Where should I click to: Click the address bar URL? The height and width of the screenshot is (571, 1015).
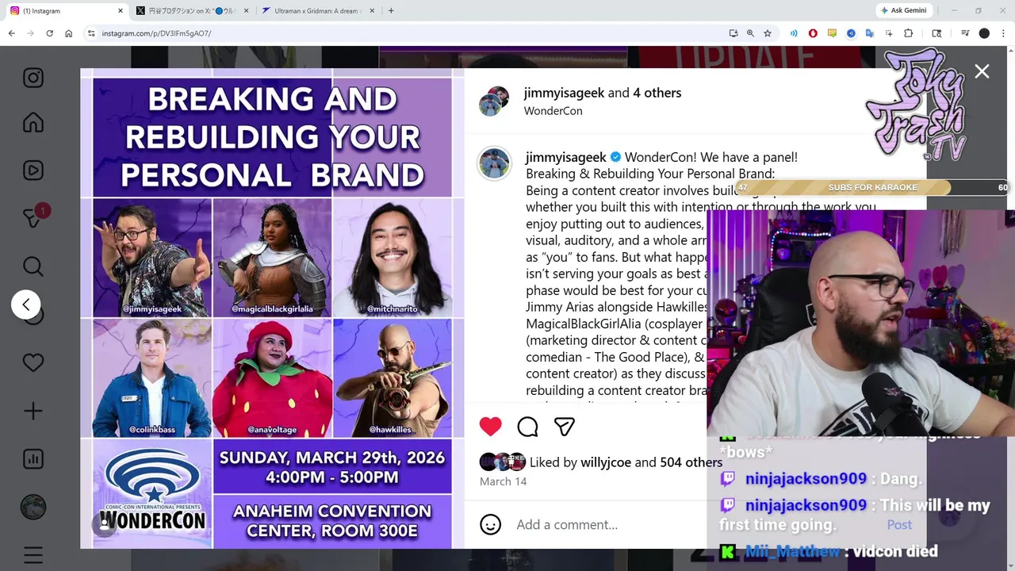click(156, 33)
